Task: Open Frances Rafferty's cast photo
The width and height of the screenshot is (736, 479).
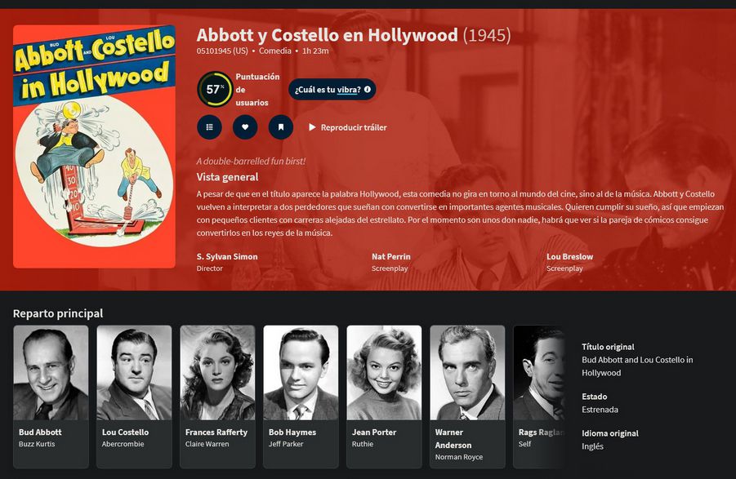Action: tap(217, 373)
